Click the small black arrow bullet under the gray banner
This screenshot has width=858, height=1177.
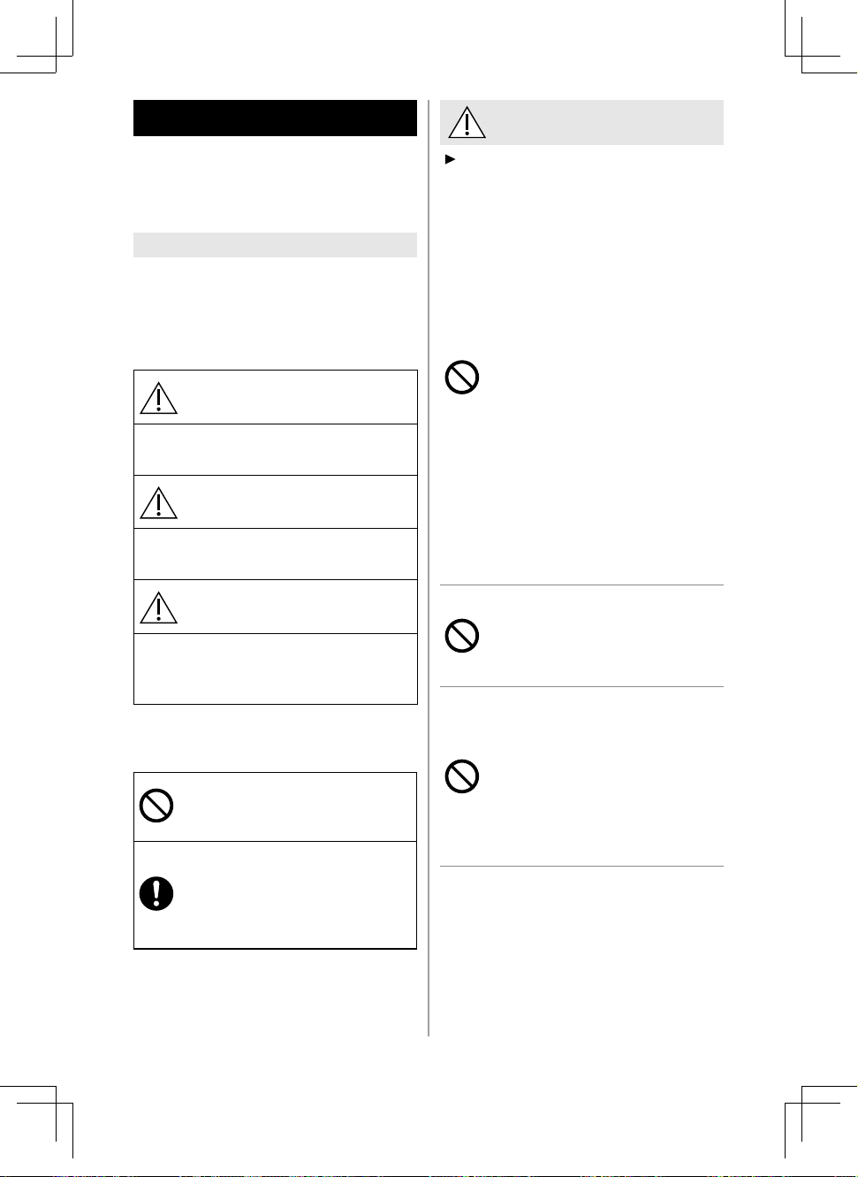450,159
